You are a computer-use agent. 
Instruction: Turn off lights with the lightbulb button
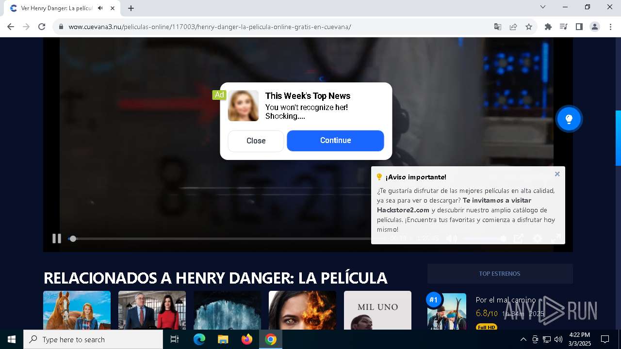coord(569,119)
